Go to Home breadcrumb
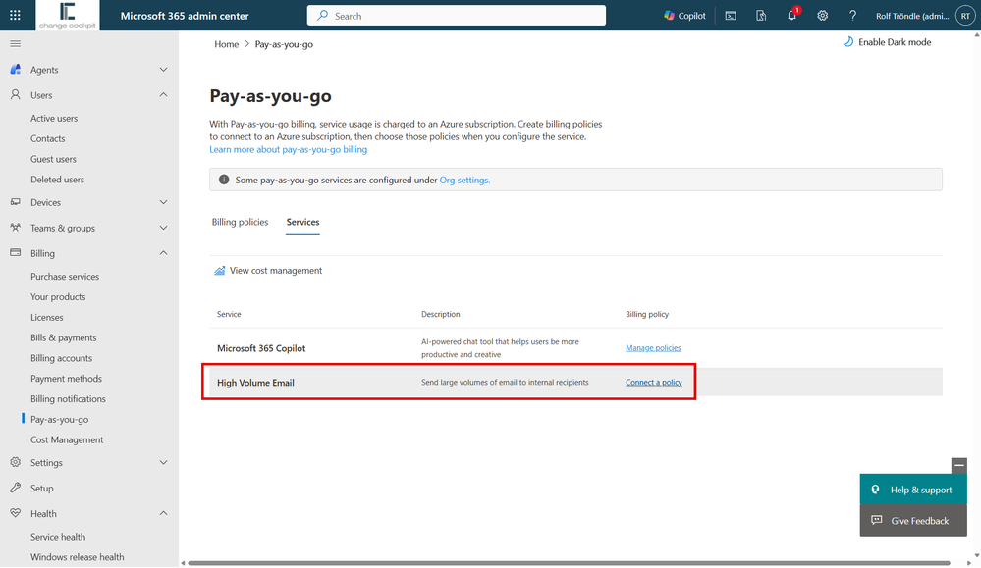The height and width of the screenshot is (568, 981). [226, 44]
